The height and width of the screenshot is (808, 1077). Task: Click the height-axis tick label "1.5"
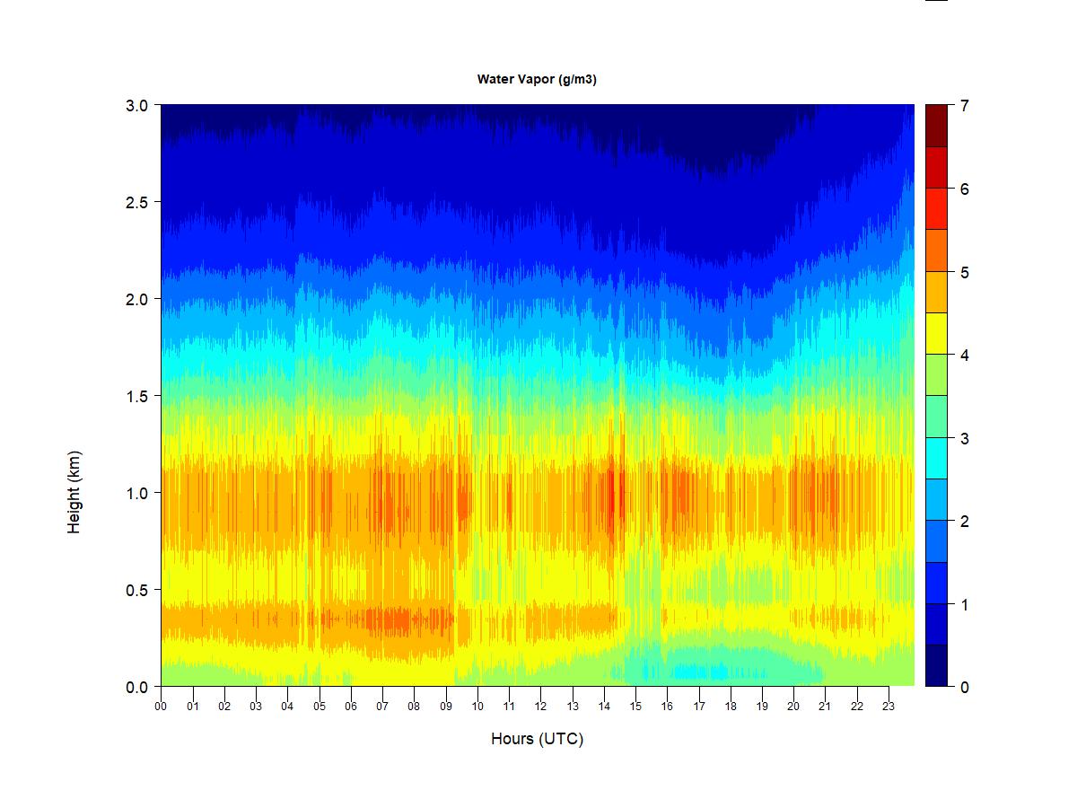pos(136,396)
